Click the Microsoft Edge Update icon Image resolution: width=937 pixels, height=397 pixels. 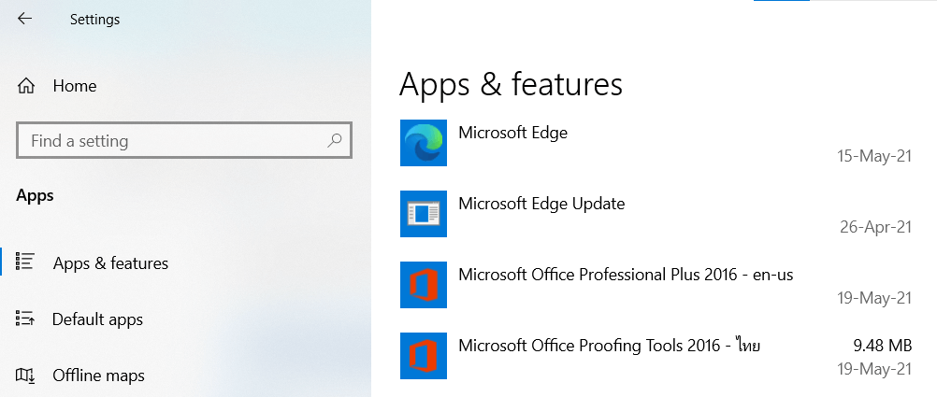point(424,214)
